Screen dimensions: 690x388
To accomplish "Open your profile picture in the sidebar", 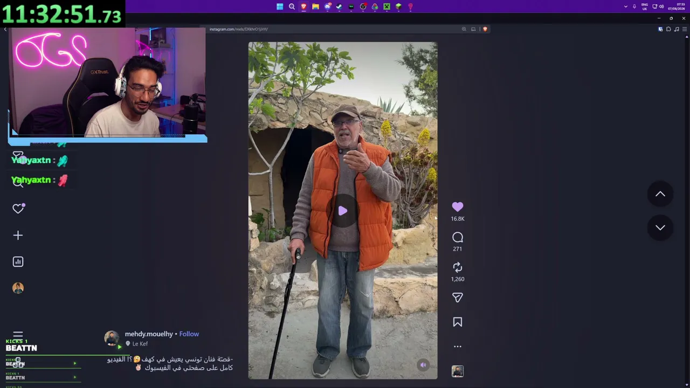I will [x=18, y=288].
